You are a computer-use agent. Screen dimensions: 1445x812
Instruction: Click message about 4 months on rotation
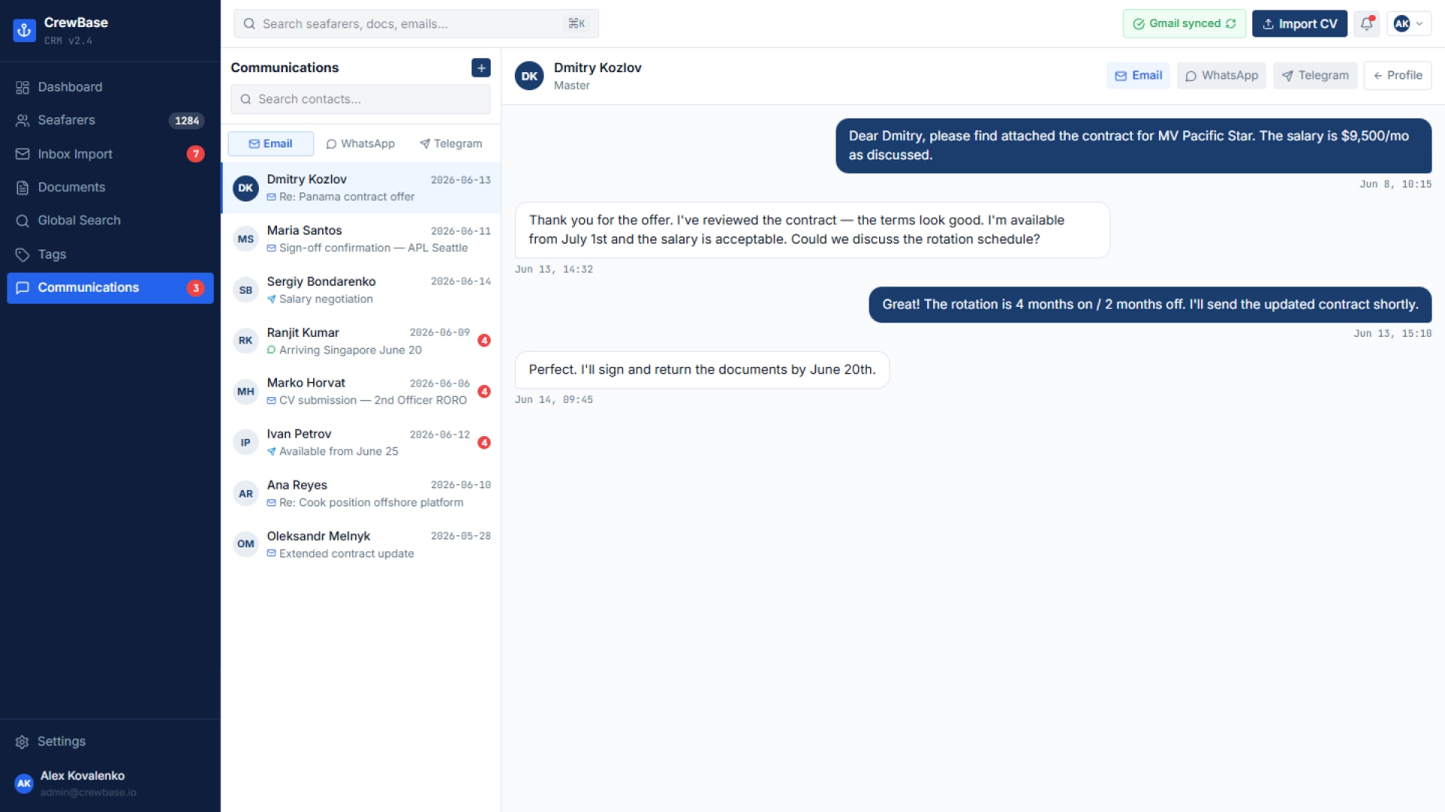[x=1150, y=304]
